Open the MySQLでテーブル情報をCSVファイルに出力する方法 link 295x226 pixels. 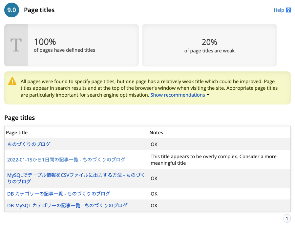(76, 178)
